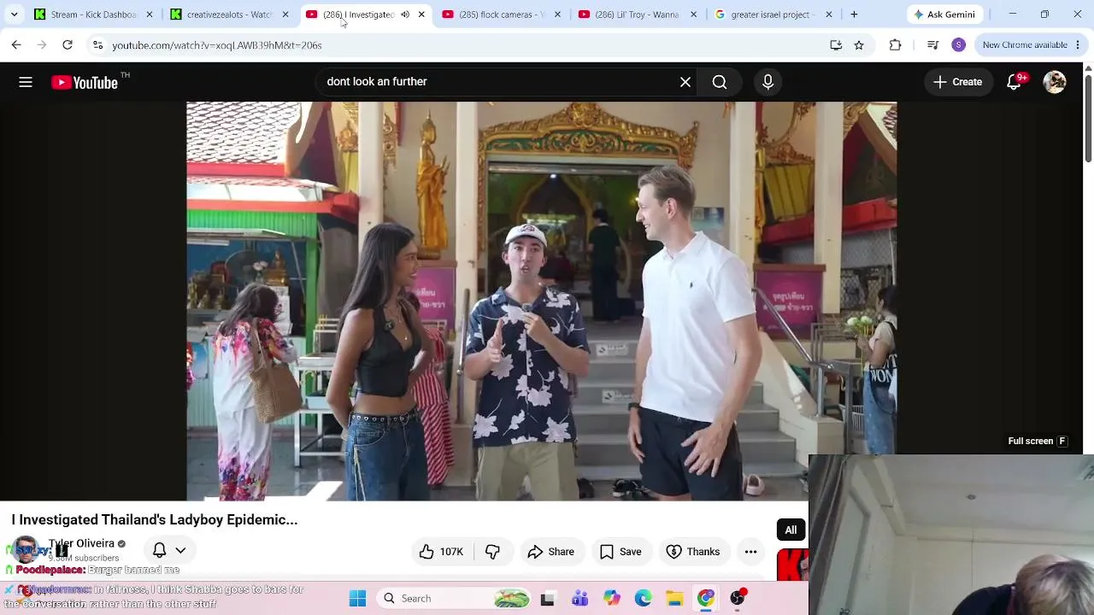Image resolution: width=1094 pixels, height=615 pixels.
Task: Open a new browser tab
Action: point(854,15)
